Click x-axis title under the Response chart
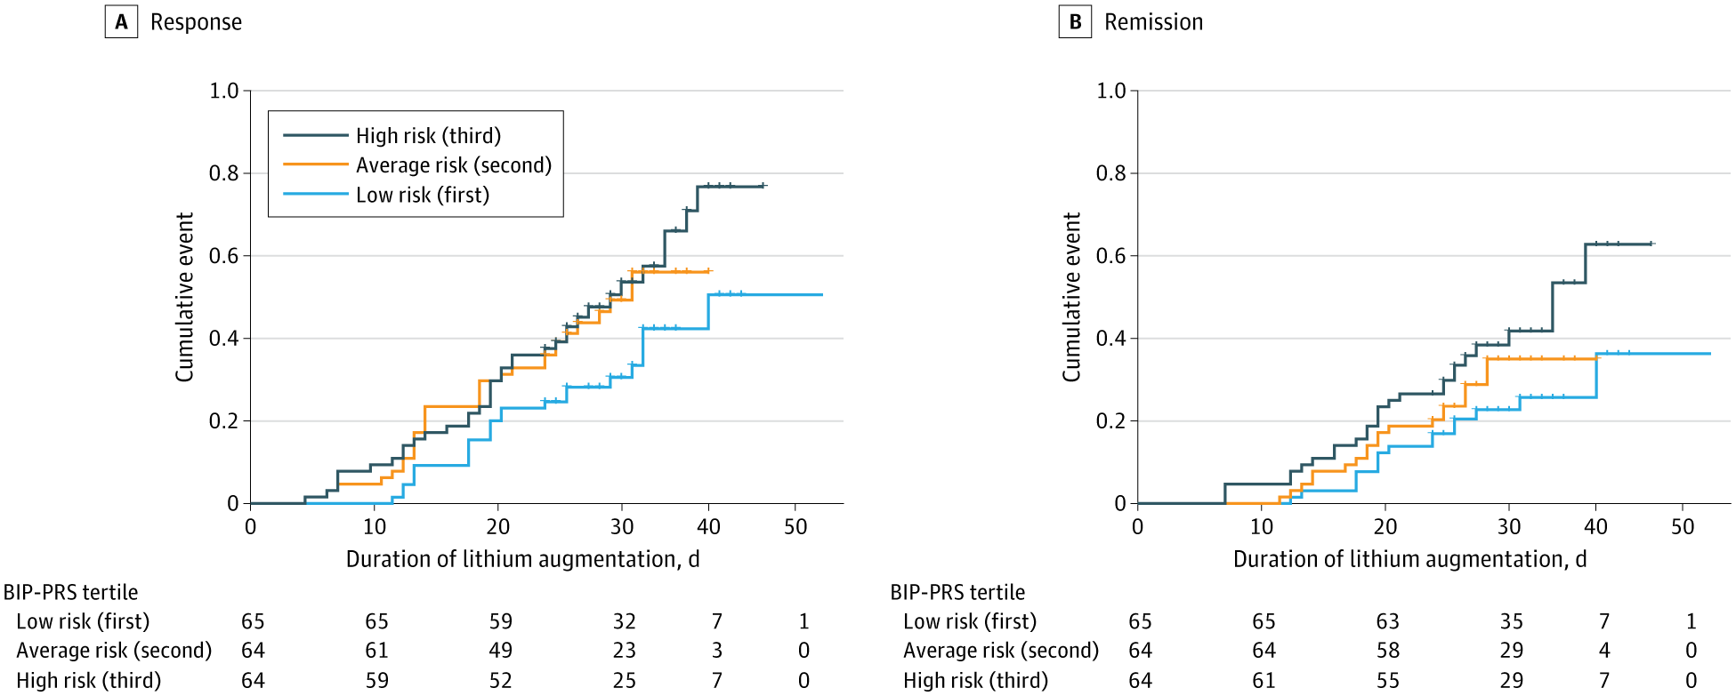Image resolution: width=1736 pixels, height=696 pixels. coord(522,559)
